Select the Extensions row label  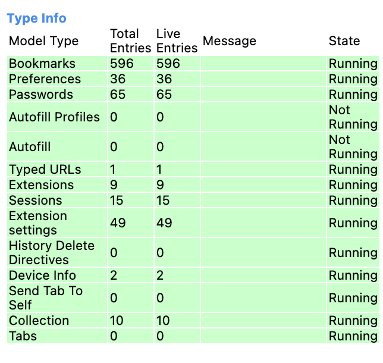point(42,185)
